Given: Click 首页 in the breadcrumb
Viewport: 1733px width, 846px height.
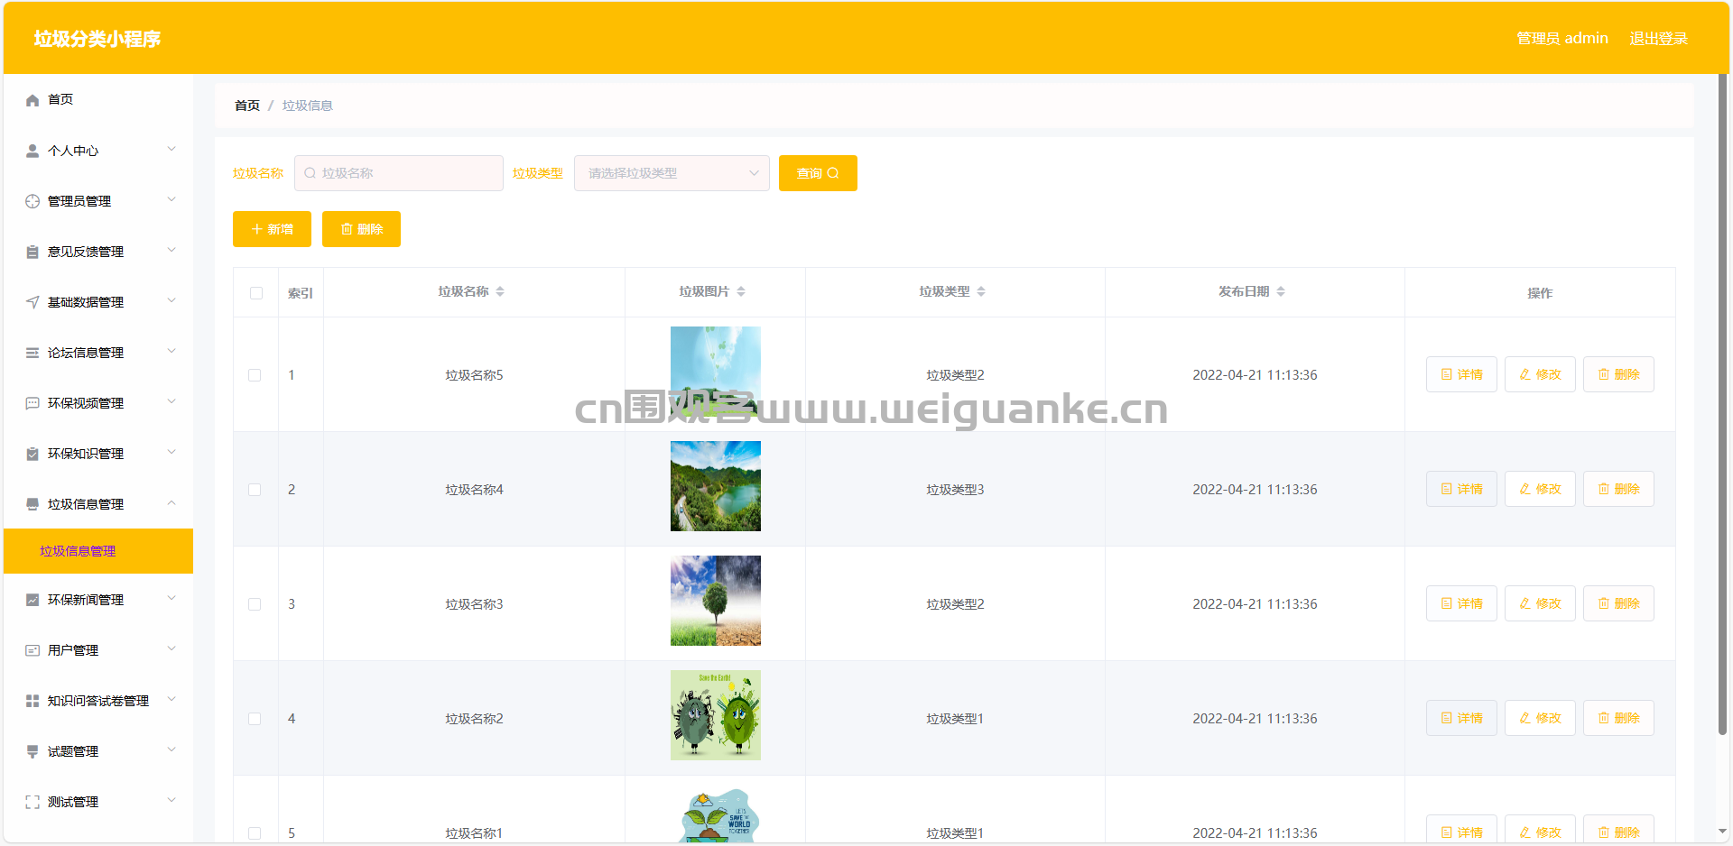Looking at the screenshot, I should 247,106.
